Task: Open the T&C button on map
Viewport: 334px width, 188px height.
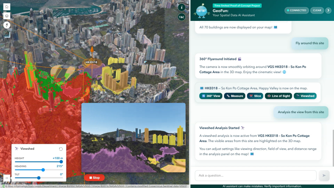Action: [x=182, y=17]
